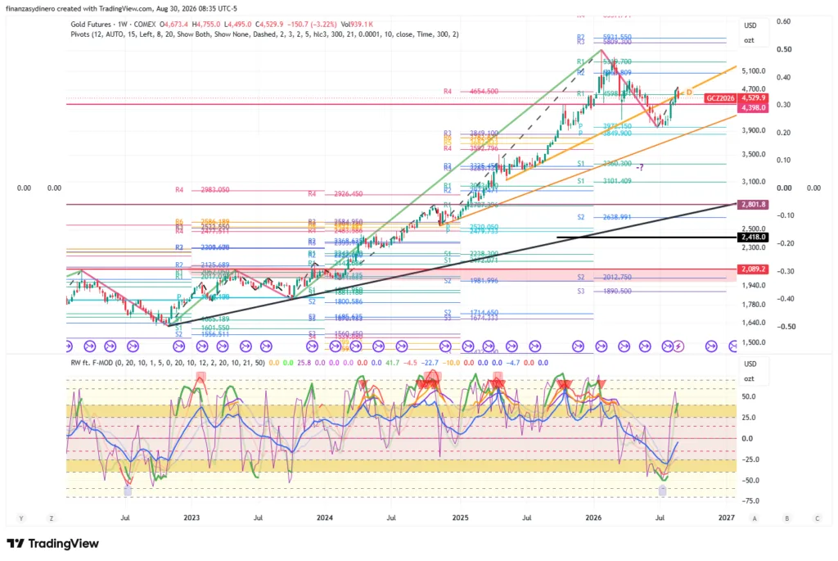Open the USD selector in the RW ft. F-MOD pane
838x561 pixels.
750,364
